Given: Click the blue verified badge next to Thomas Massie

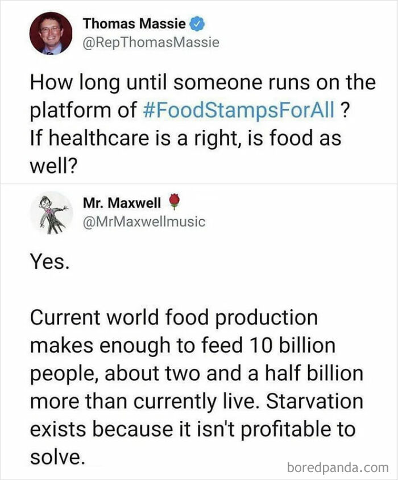Looking at the screenshot, I should [196, 24].
